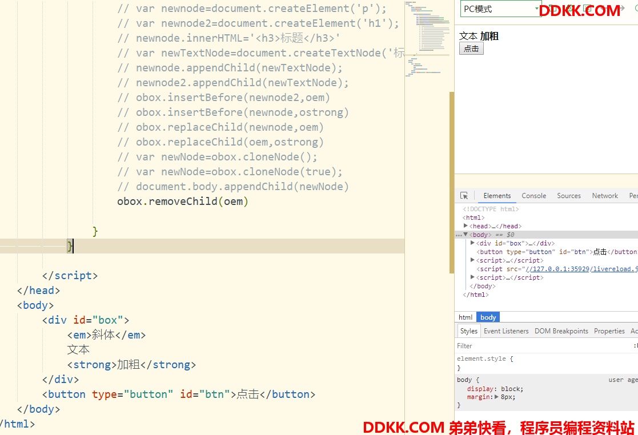Click the Filter field in the Styles pane
The image size is (638, 435).
tap(543, 346)
